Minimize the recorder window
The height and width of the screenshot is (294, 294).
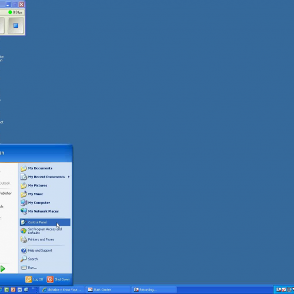(x=8, y=5)
